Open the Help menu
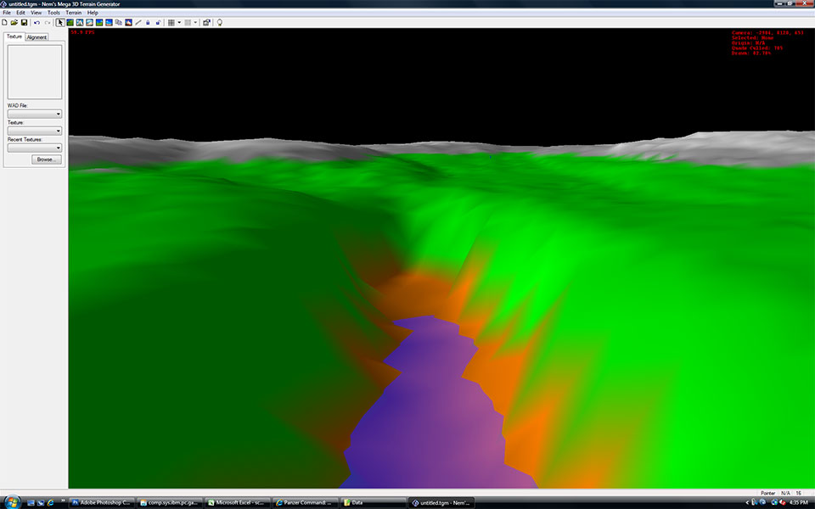The image size is (815, 509). [93, 13]
